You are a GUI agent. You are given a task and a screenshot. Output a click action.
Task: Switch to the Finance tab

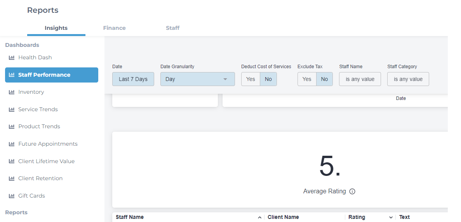click(x=114, y=28)
